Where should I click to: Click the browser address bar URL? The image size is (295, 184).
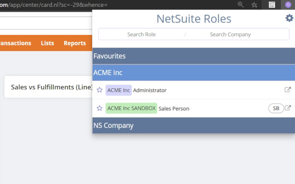pos(53,5)
